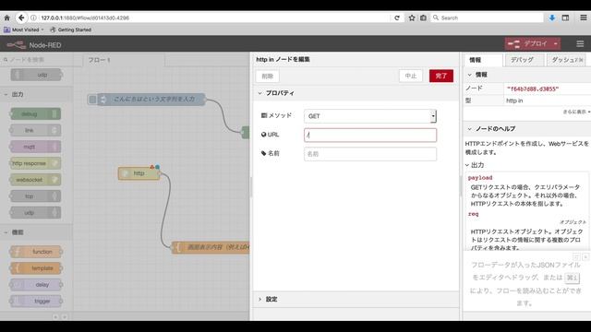Image resolution: width=591 pixels, height=332 pixels.
Task: Click the node search box in palette
Action: [x=36, y=59]
